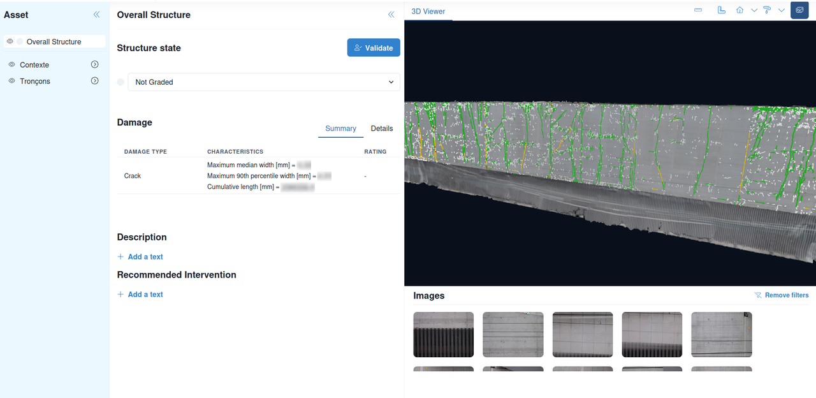
Task: Switch to the Summary tab
Action: point(340,128)
